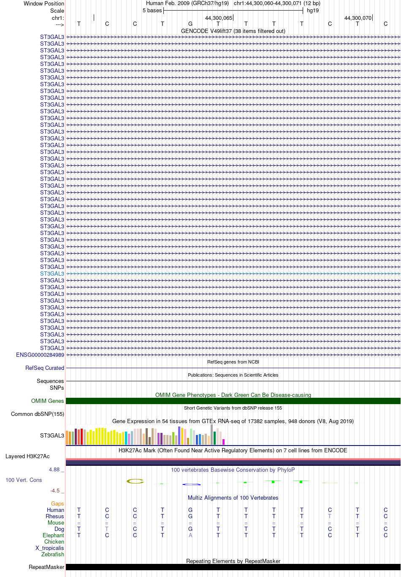Click the blue oval PhyloP conservation mark
Viewport: 401px width, 577px height.
click(191, 484)
